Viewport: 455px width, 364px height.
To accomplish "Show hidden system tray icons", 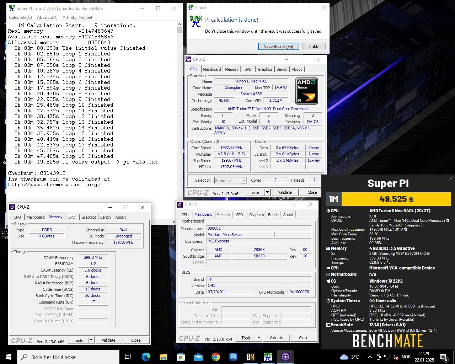I will coord(370,357).
